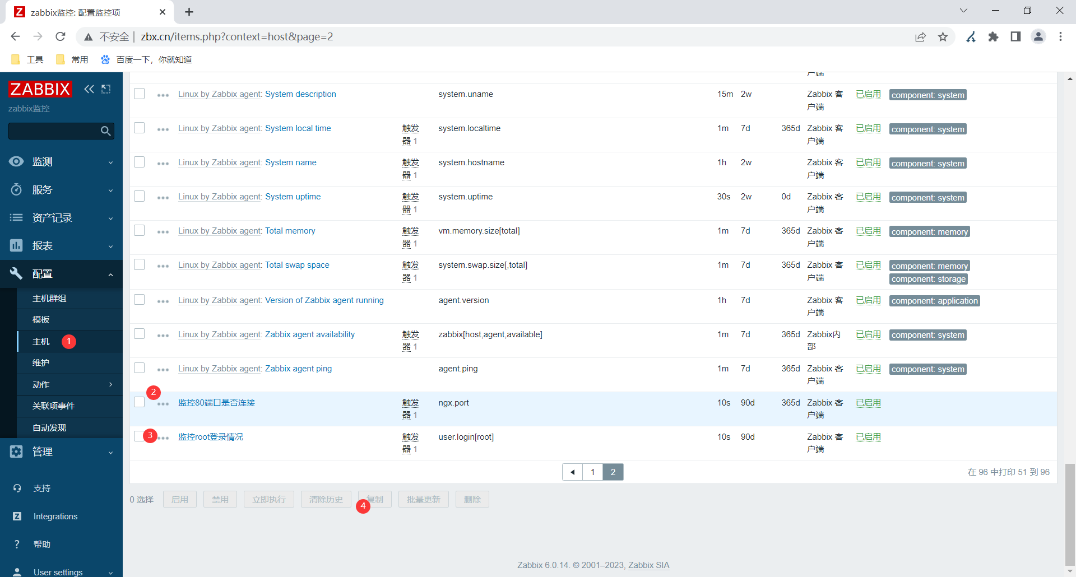
Task: Collapse the Zabbix sidebar with double-chevron icon
Action: [x=89, y=89]
